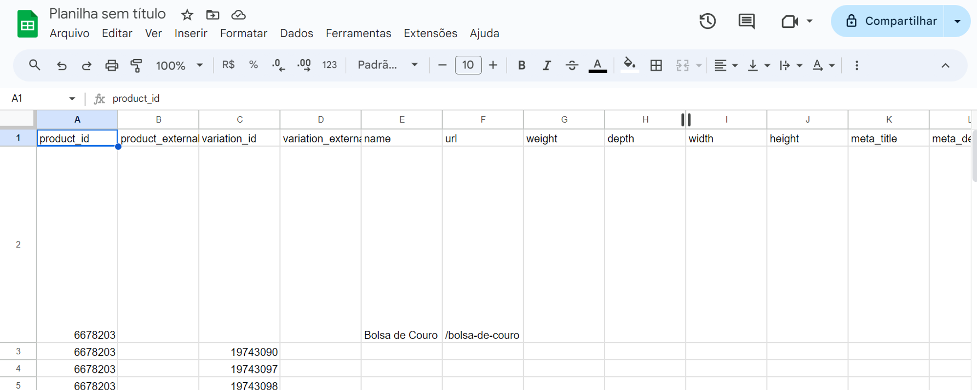Screen dimensions: 977x390
Task: Open the Dados menu
Action: click(x=297, y=33)
